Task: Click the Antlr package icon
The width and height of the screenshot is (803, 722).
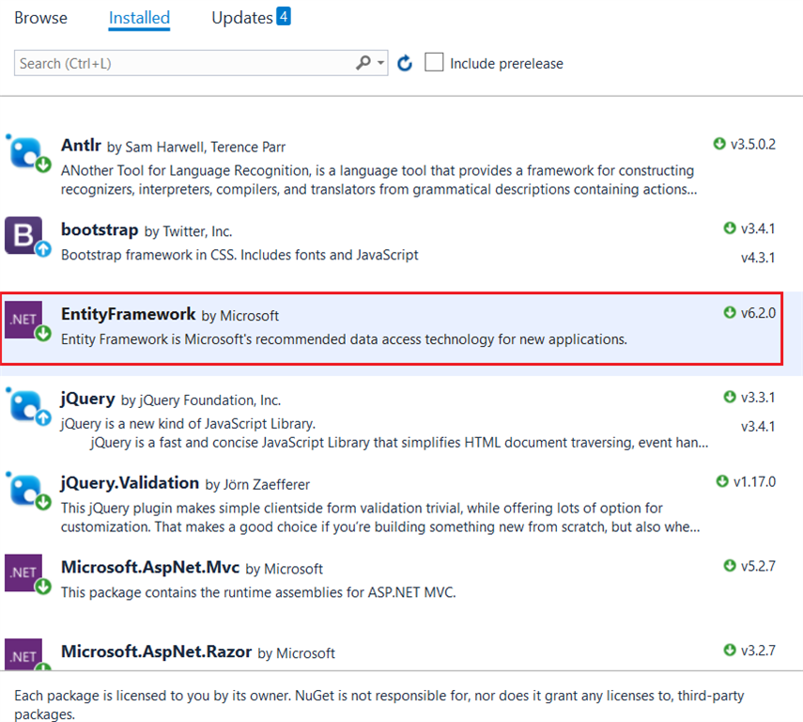Action: [x=24, y=152]
